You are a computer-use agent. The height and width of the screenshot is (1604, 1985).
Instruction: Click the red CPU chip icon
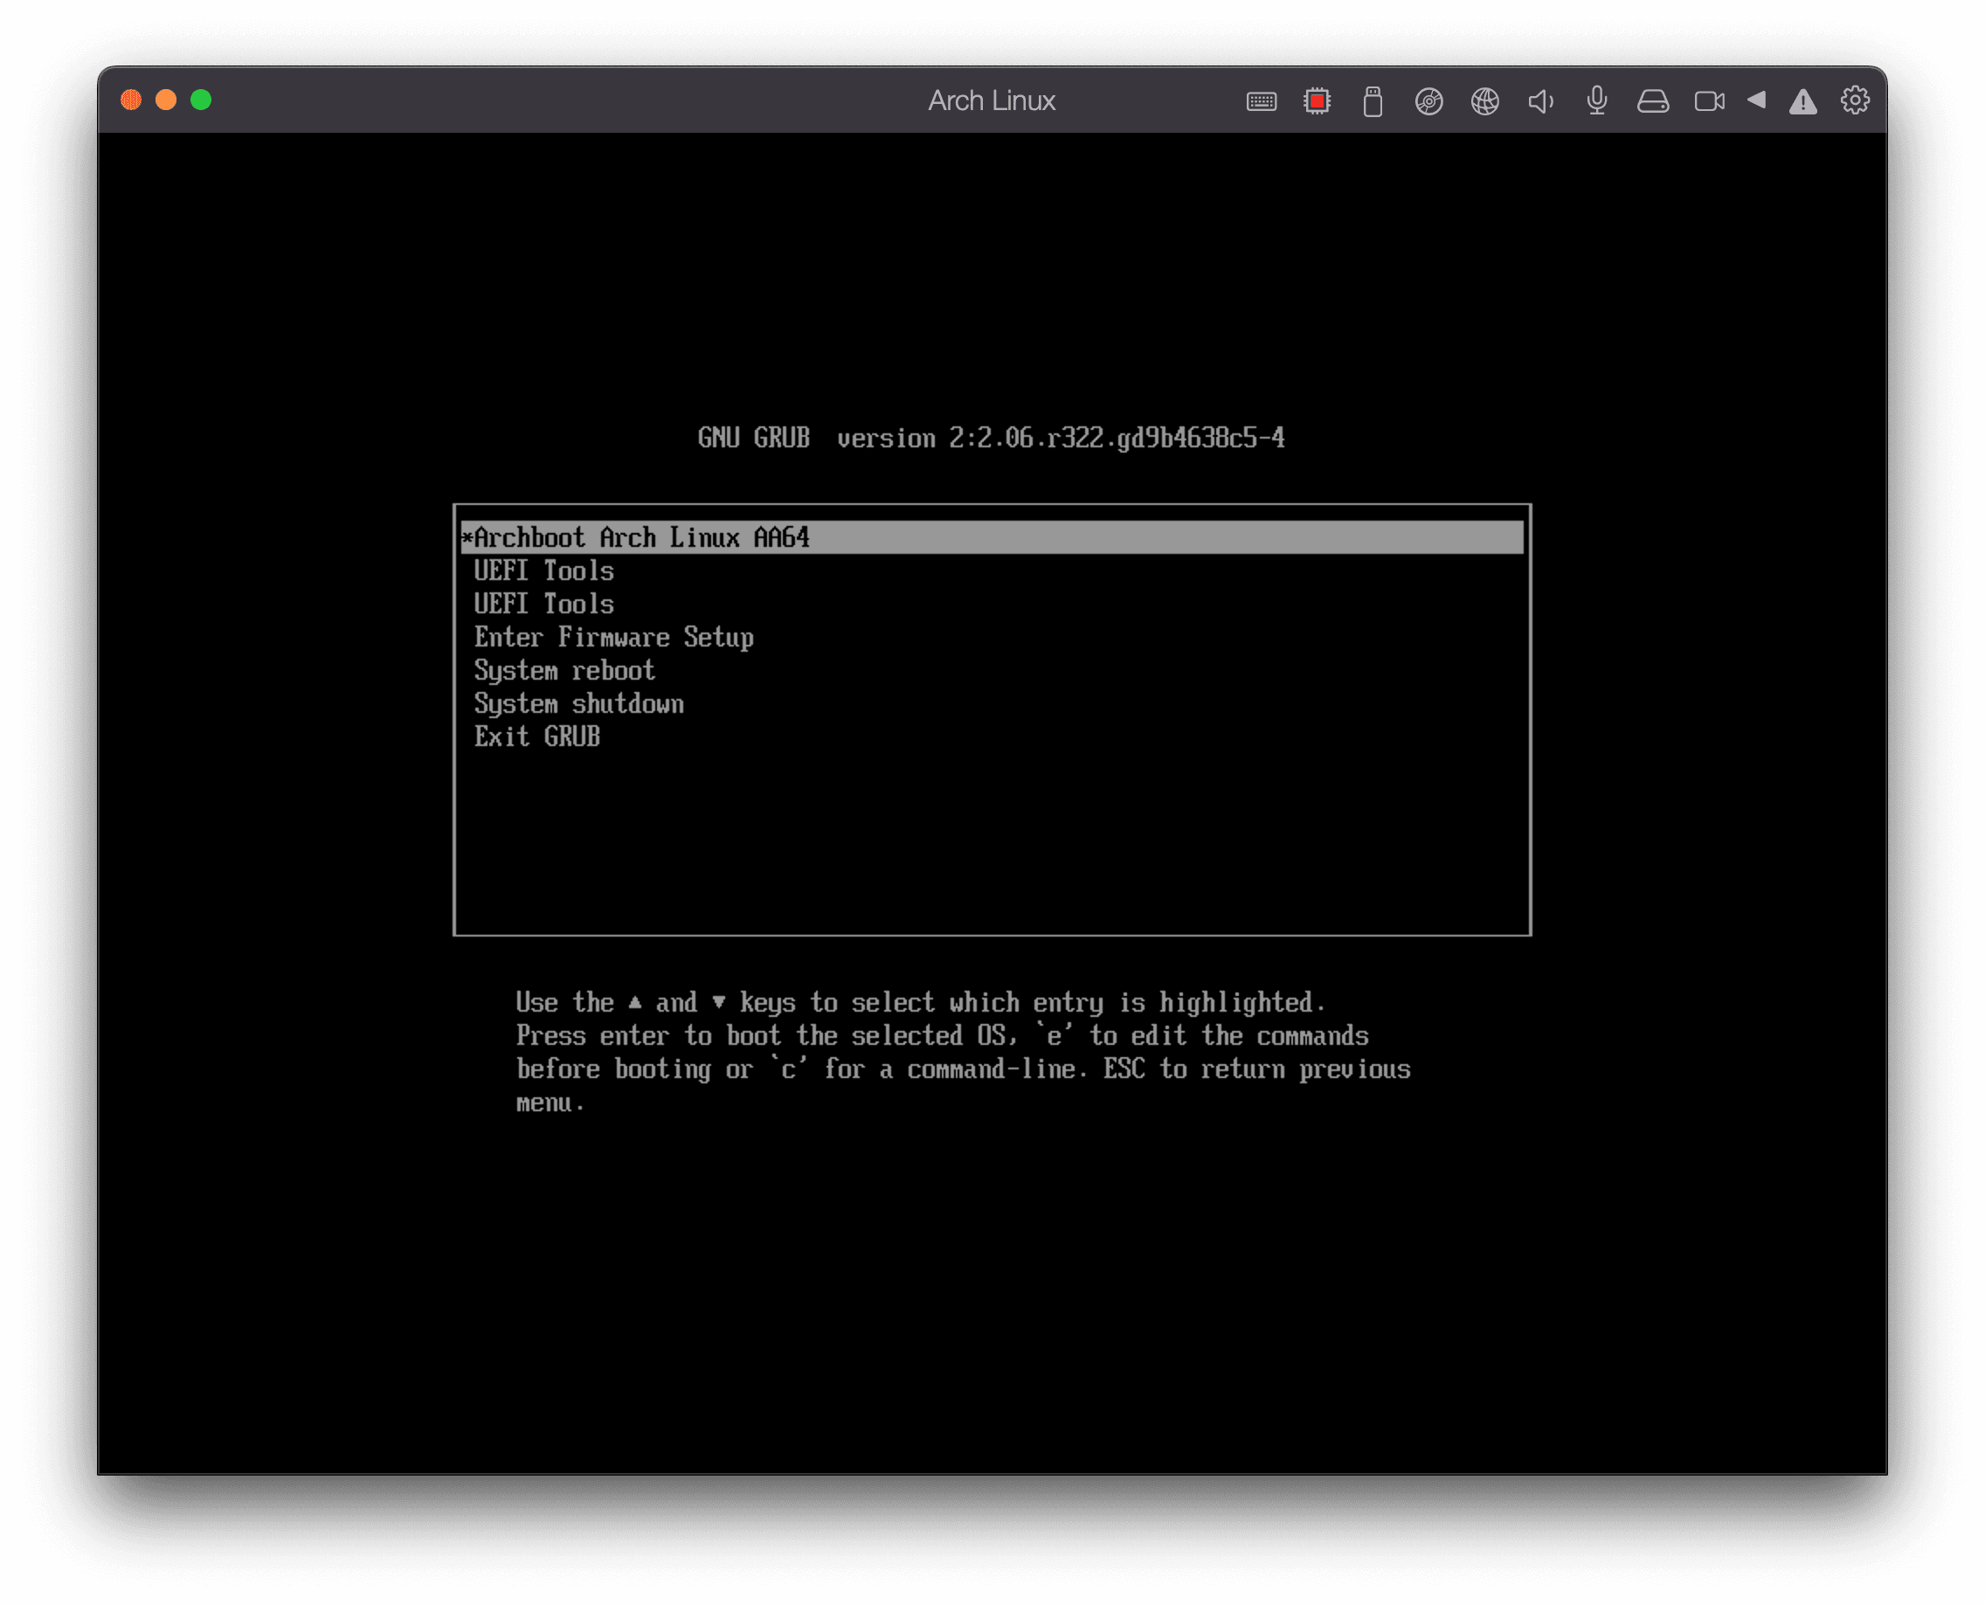(x=1317, y=100)
